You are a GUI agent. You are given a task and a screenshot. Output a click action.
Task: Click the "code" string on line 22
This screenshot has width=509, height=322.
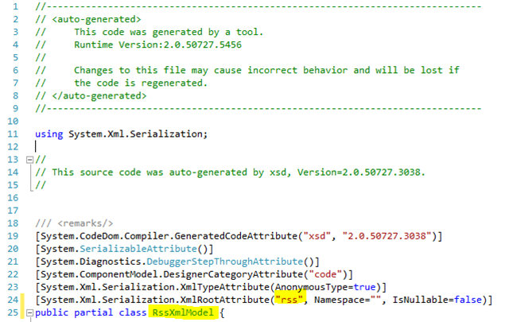pos(325,274)
